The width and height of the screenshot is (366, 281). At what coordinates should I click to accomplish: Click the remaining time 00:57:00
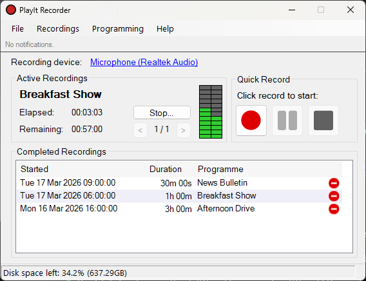pos(87,129)
